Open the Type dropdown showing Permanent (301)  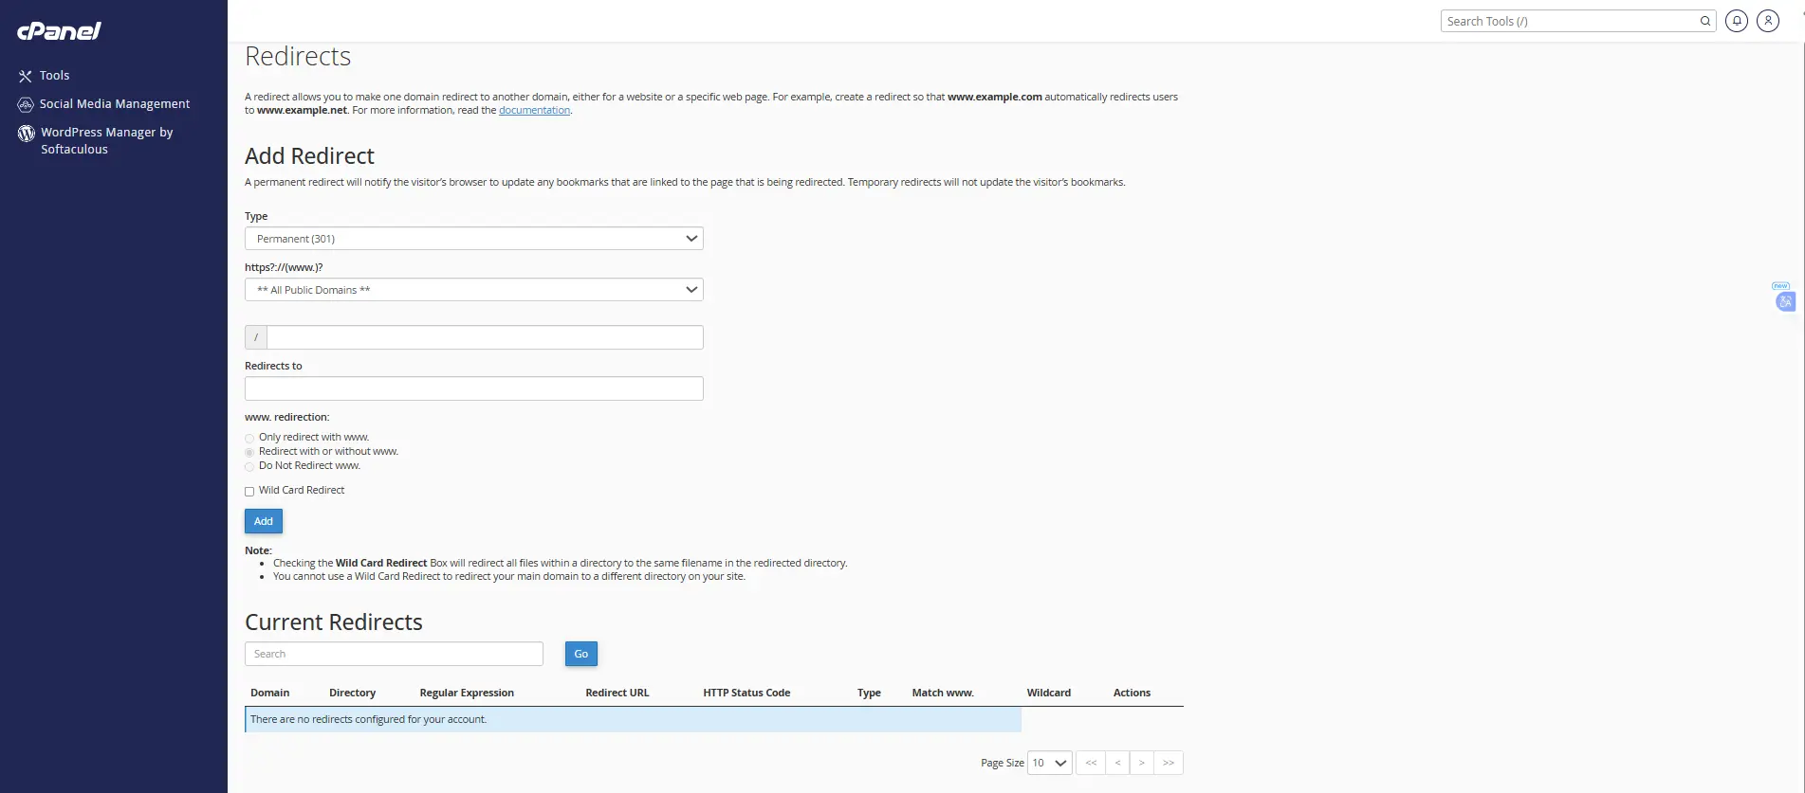click(474, 239)
